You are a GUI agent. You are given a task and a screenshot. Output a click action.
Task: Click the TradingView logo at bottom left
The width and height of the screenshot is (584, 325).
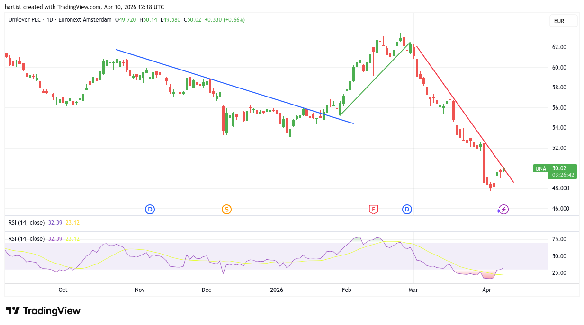click(x=43, y=311)
